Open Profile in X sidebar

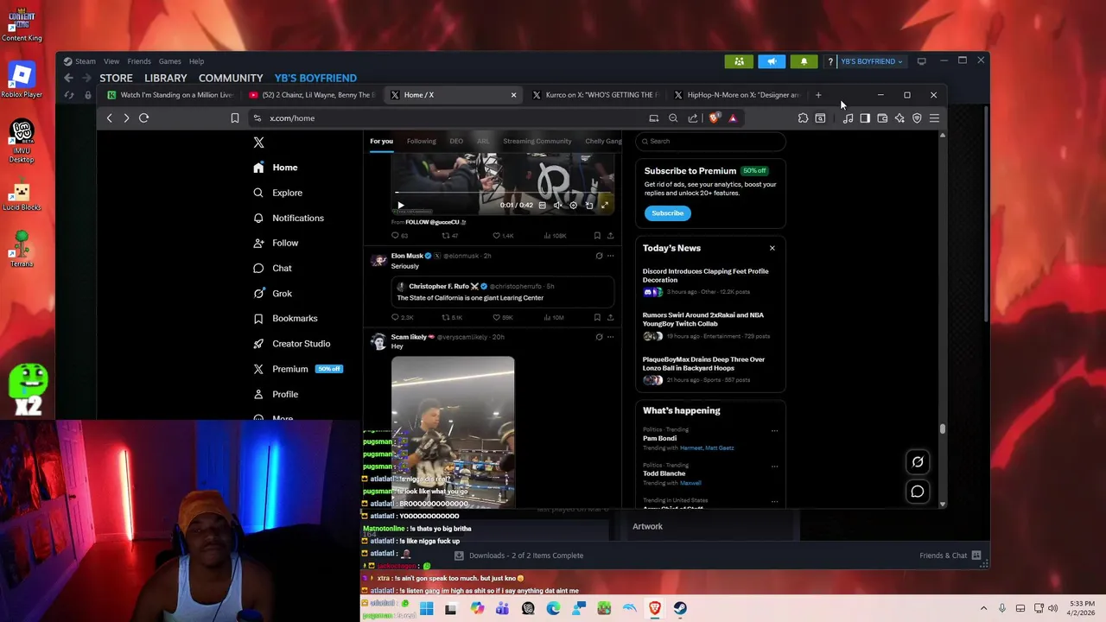point(276,394)
